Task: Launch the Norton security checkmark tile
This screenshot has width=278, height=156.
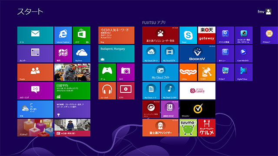Action: coord(197,109)
